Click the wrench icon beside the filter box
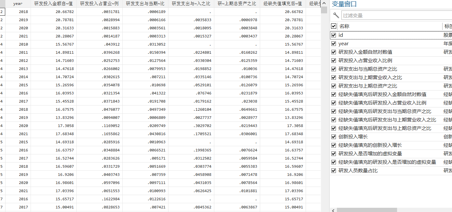The image size is (452, 212). coord(336,15)
